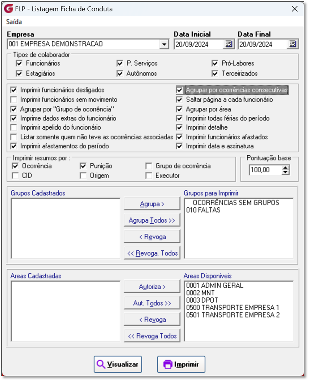This screenshot has height=381, width=309.
Task: Click < Revoga in the areas section
Action: pos(152,320)
